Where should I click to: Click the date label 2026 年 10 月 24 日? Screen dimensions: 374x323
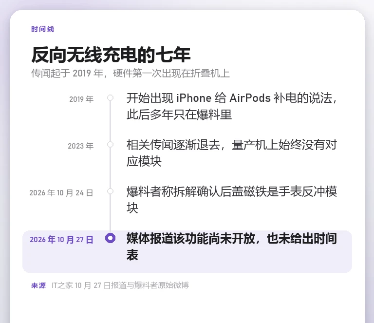(x=61, y=193)
